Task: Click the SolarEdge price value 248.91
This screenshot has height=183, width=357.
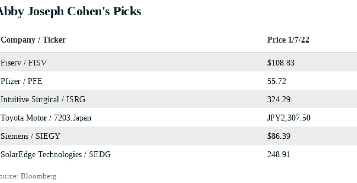Action: [279, 154]
